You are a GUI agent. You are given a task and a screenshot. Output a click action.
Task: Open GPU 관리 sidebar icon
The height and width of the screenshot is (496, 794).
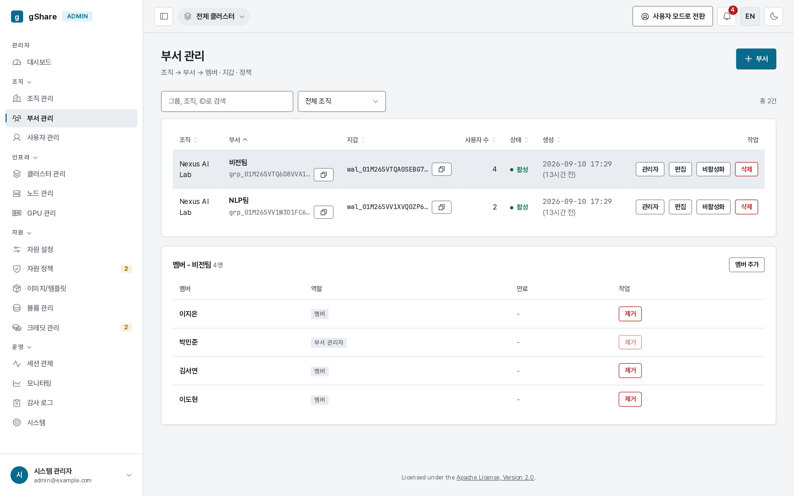[17, 213]
